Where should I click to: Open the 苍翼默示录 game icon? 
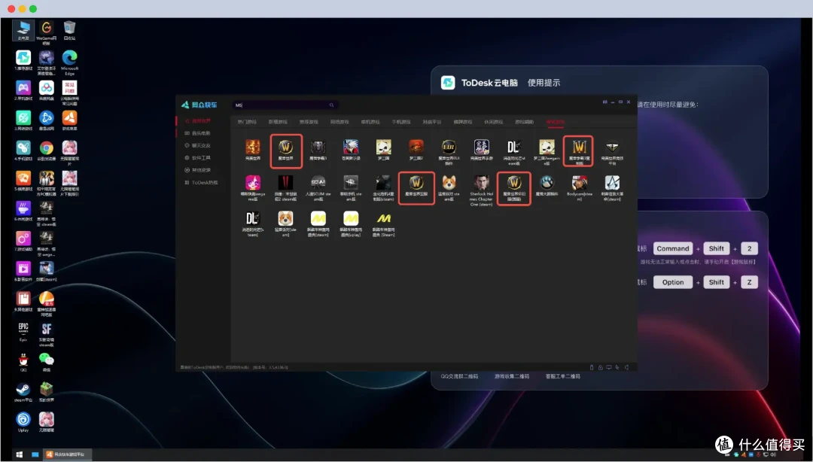(351, 147)
